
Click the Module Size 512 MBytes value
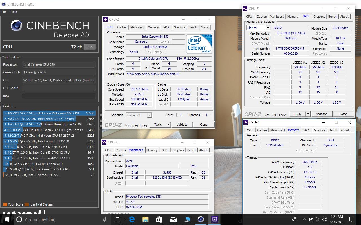click(x=340, y=28)
